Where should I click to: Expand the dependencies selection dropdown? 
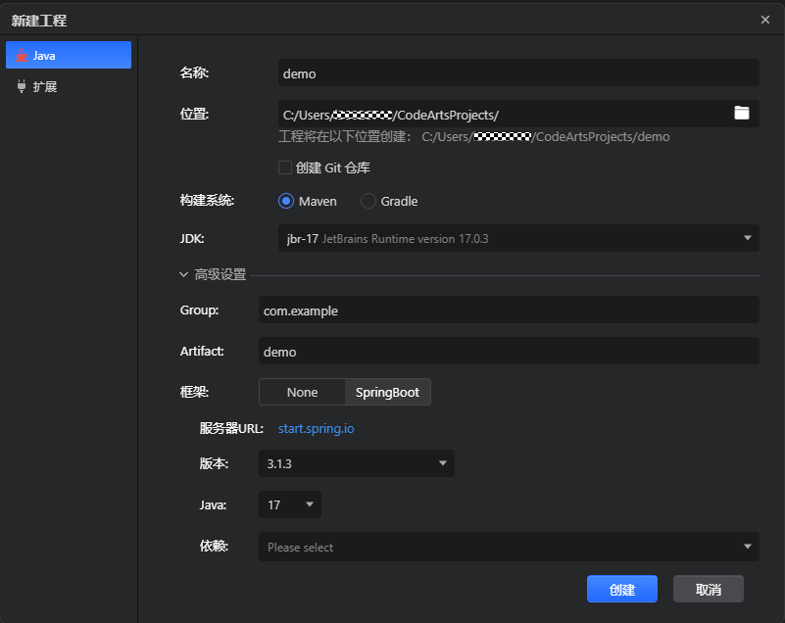[748, 547]
